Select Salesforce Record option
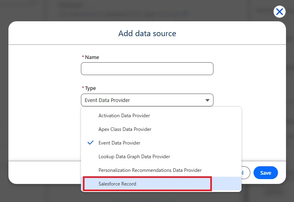The width and height of the screenshot is (294, 202). pos(161,184)
